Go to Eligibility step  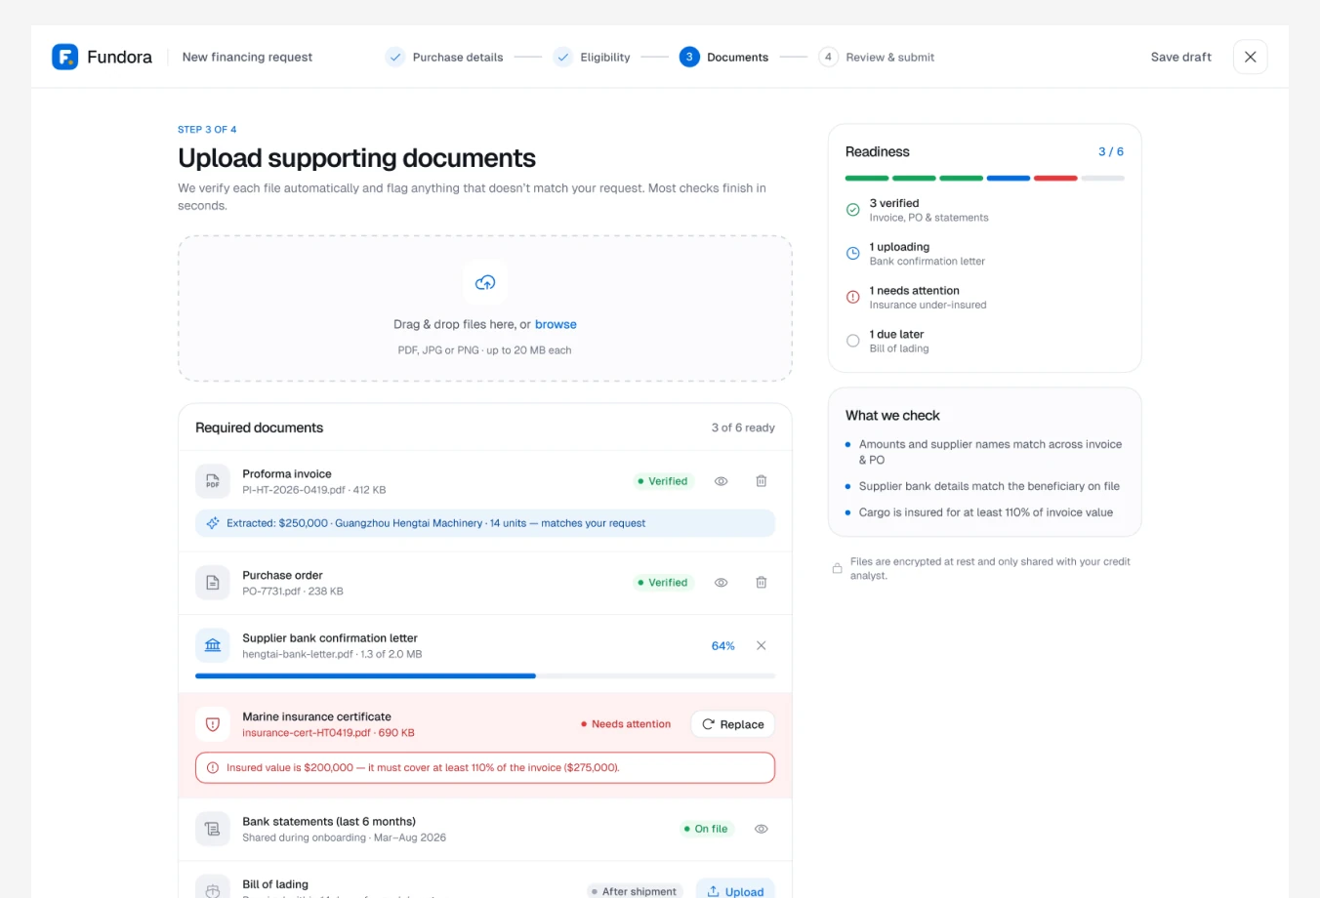pos(592,57)
